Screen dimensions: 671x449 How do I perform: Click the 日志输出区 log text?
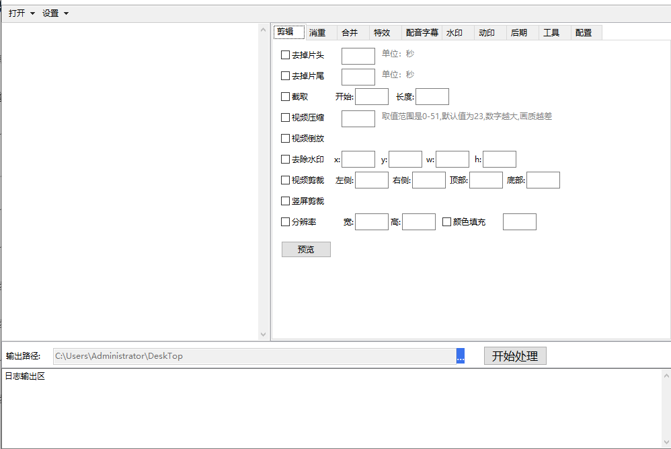25,376
